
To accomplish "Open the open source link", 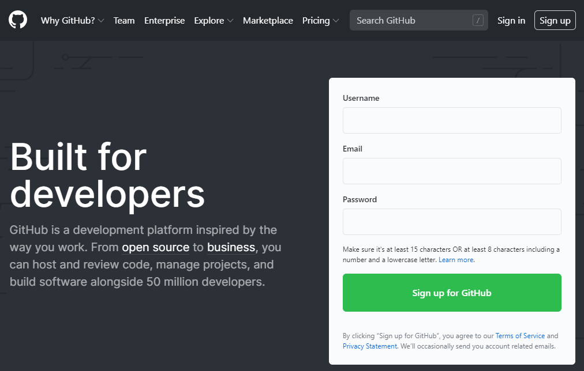I will click(x=155, y=247).
